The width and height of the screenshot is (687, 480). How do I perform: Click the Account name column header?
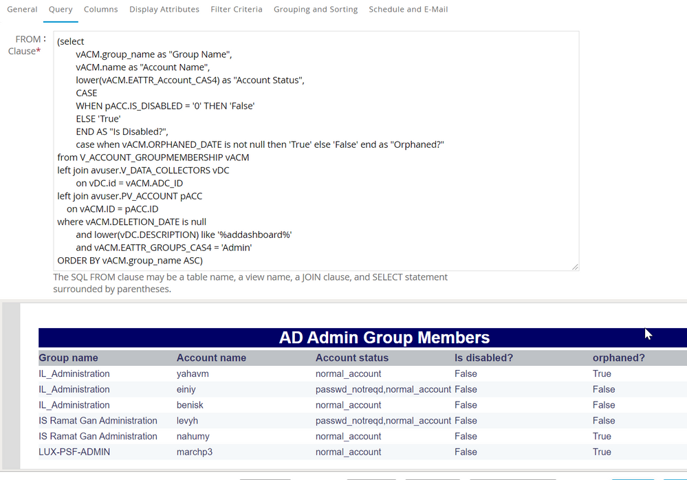pyautogui.click(x=211, y=358)
